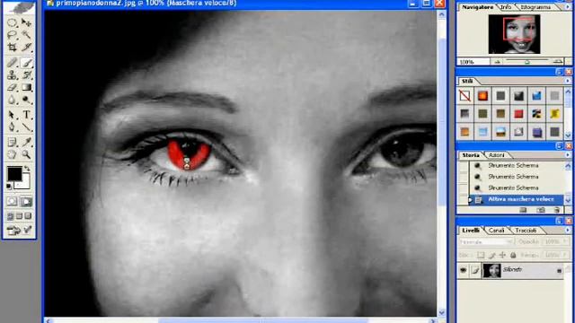Click Navigator zoom in button
This screenshot has height=323, width=575.
pyautogui.click(x=558, y=62)
